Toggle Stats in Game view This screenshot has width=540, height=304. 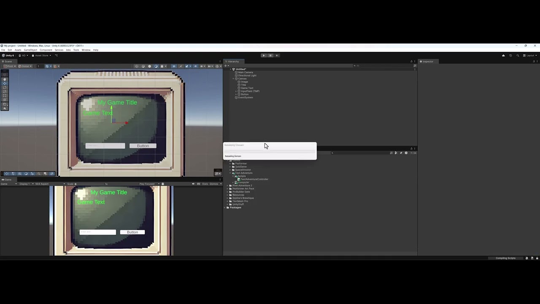tap(205, 184)
